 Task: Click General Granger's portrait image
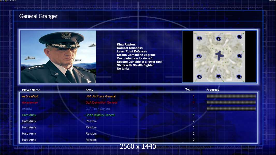[59, 57]
